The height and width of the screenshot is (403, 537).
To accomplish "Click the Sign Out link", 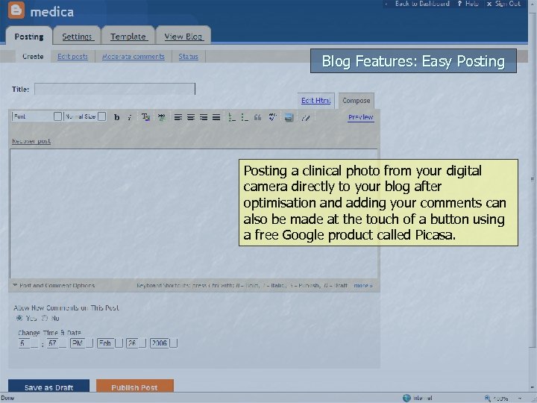I will tap(508, 4).
